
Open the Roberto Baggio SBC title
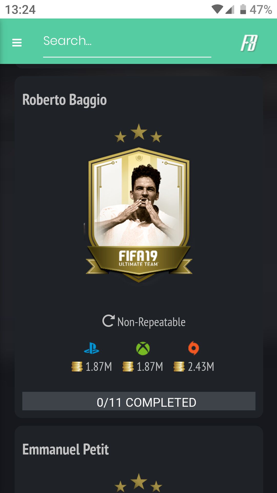[65, 100]
